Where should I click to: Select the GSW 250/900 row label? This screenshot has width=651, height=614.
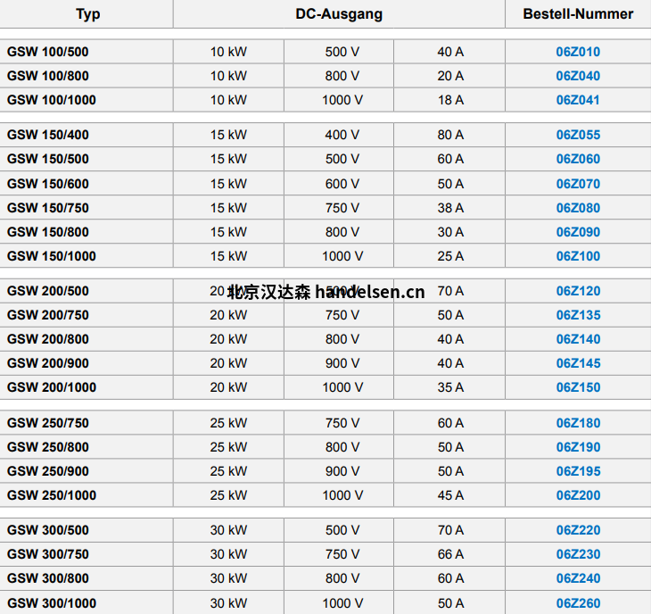(x=48, y=471)
